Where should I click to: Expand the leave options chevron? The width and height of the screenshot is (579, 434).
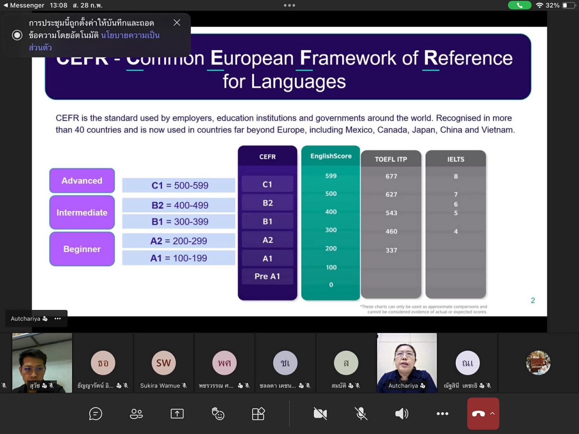(492, 414)
